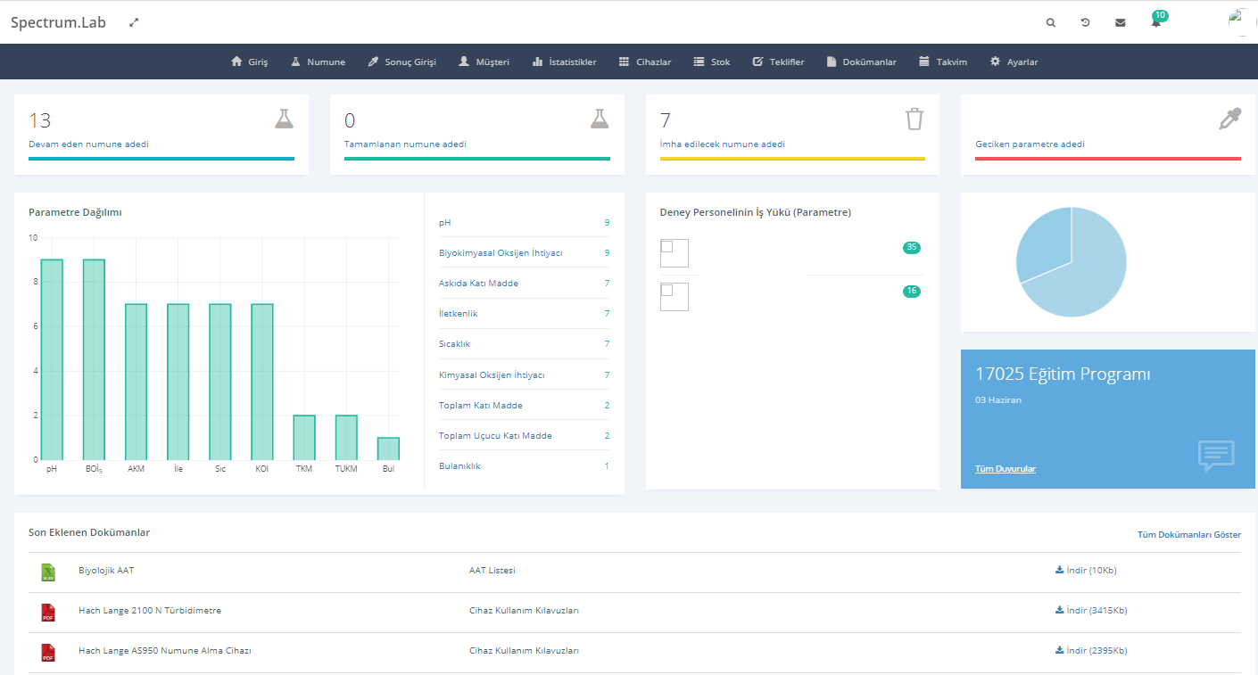The image size is (1258, 675).
Task: Open the Numune menu
Action: click(318, 62)
